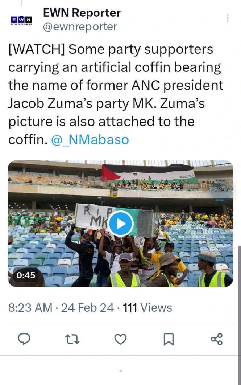Click the reply speech bubble icon

pyautogui.click(x=24, y=339)
